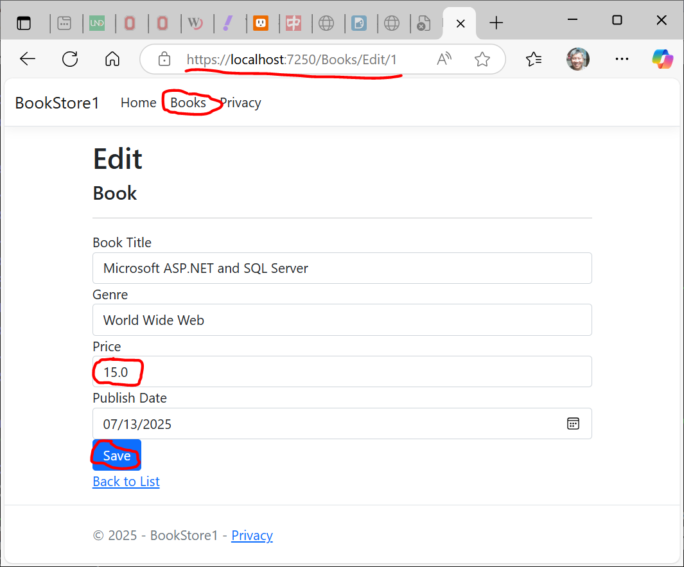Click the address bar URL
Screen dimensions: 684x567
point(292,59)
